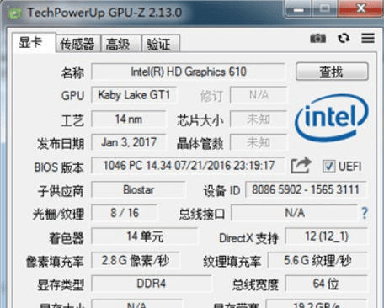This screenshot has height=308, width=384.
Task: Minimize the GPU-Z window
Action: point(298,9)
